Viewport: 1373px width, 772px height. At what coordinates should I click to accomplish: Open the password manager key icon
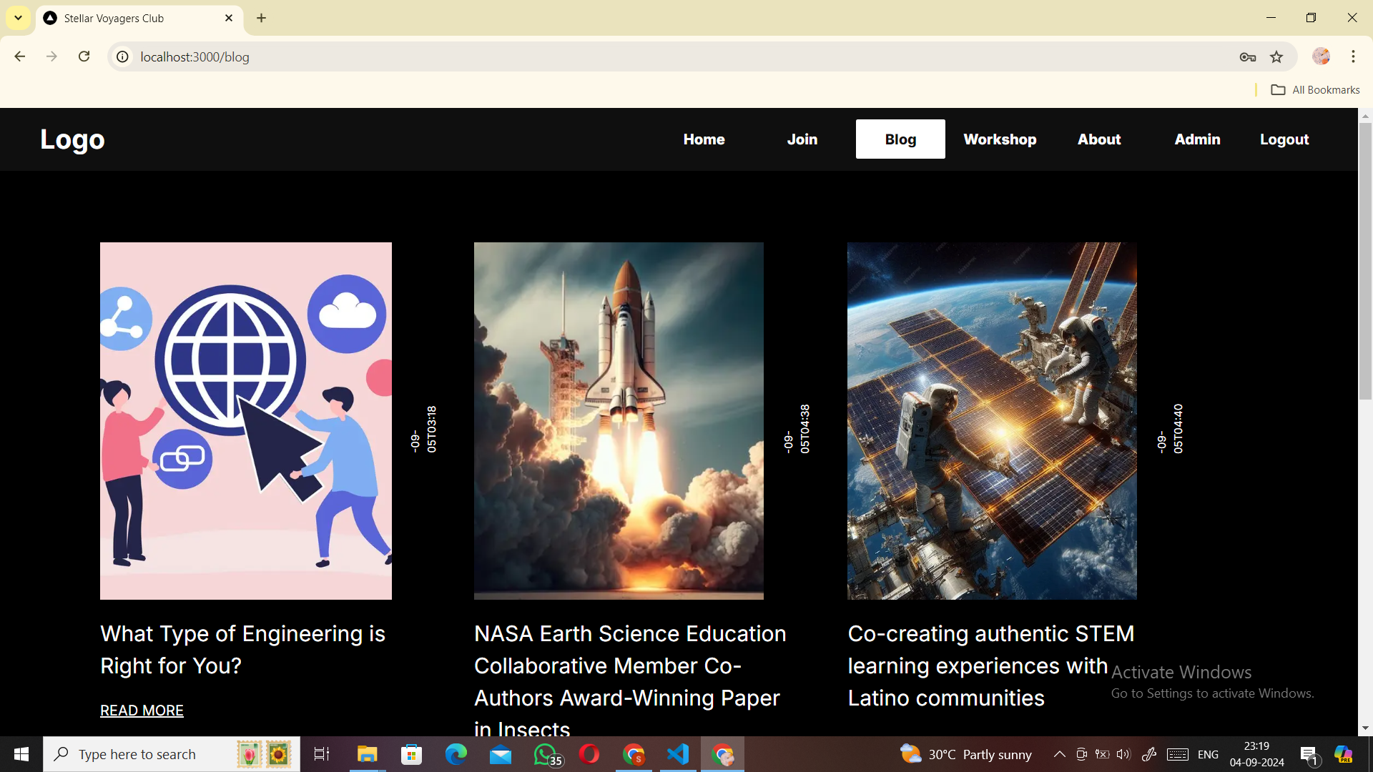[x=1248, y=56]
